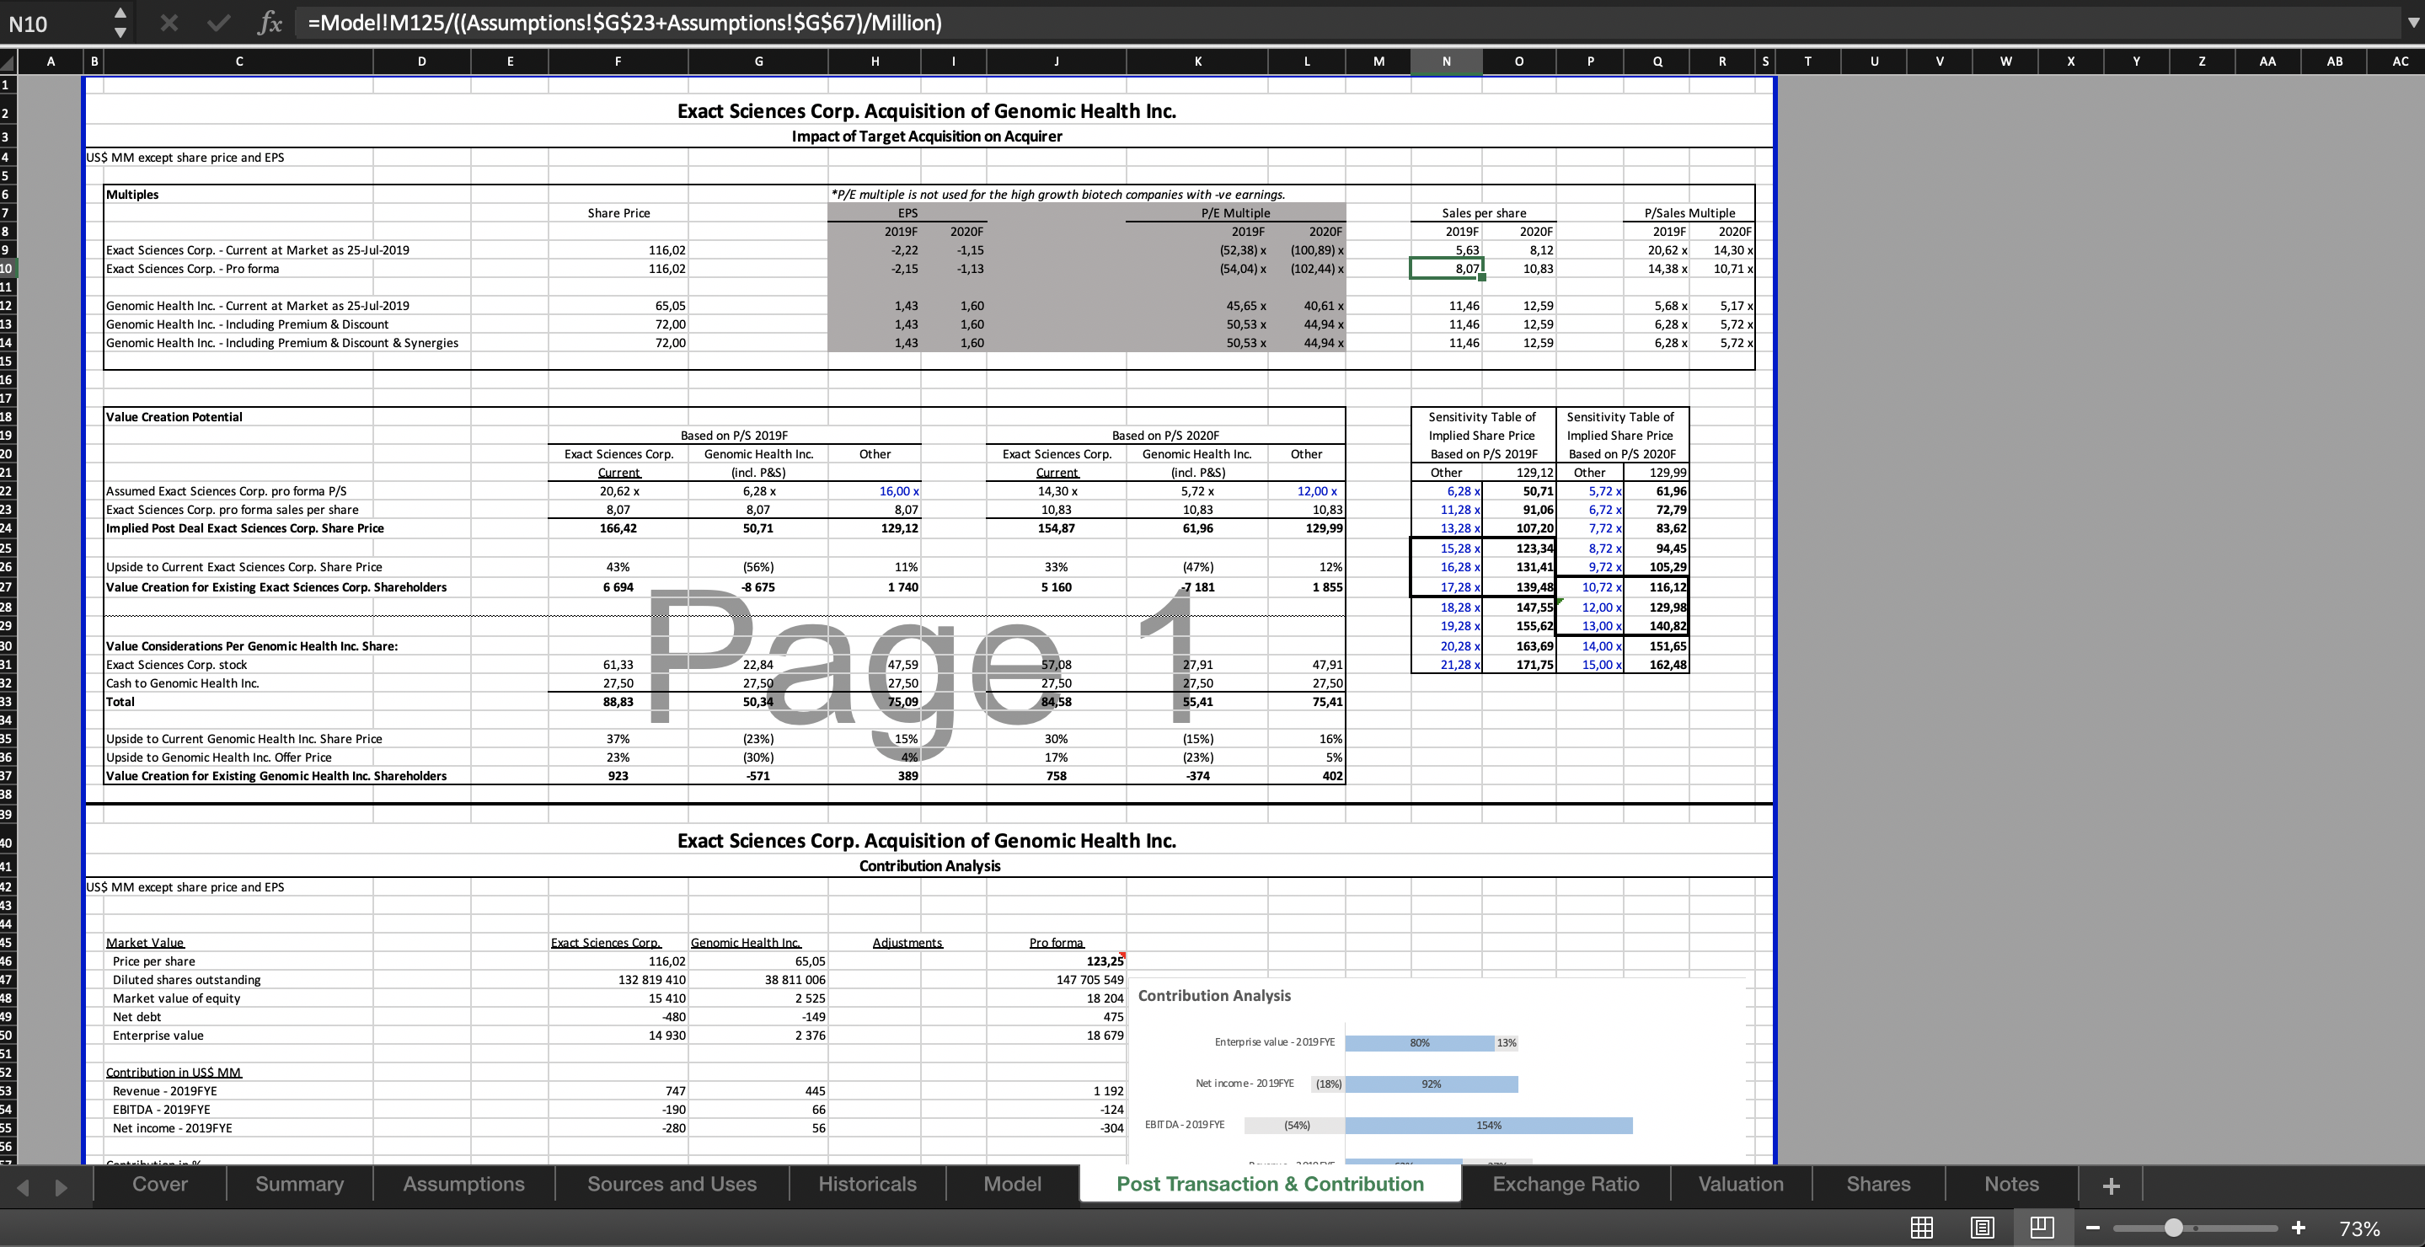
Task: Select diluted shares cell 132 819 410
Action: tap(618, 980)
